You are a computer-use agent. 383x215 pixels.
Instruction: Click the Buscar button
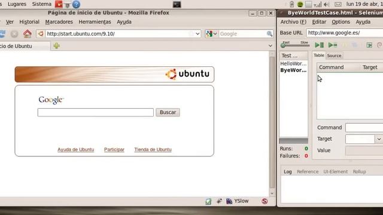pyautogui.click(x=168, y=112)
